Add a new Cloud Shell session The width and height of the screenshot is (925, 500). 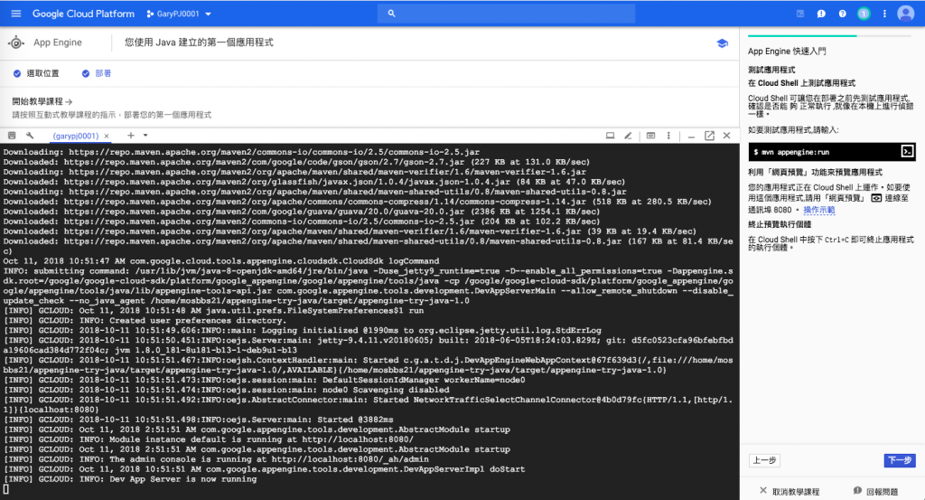(x=131, y=136)
